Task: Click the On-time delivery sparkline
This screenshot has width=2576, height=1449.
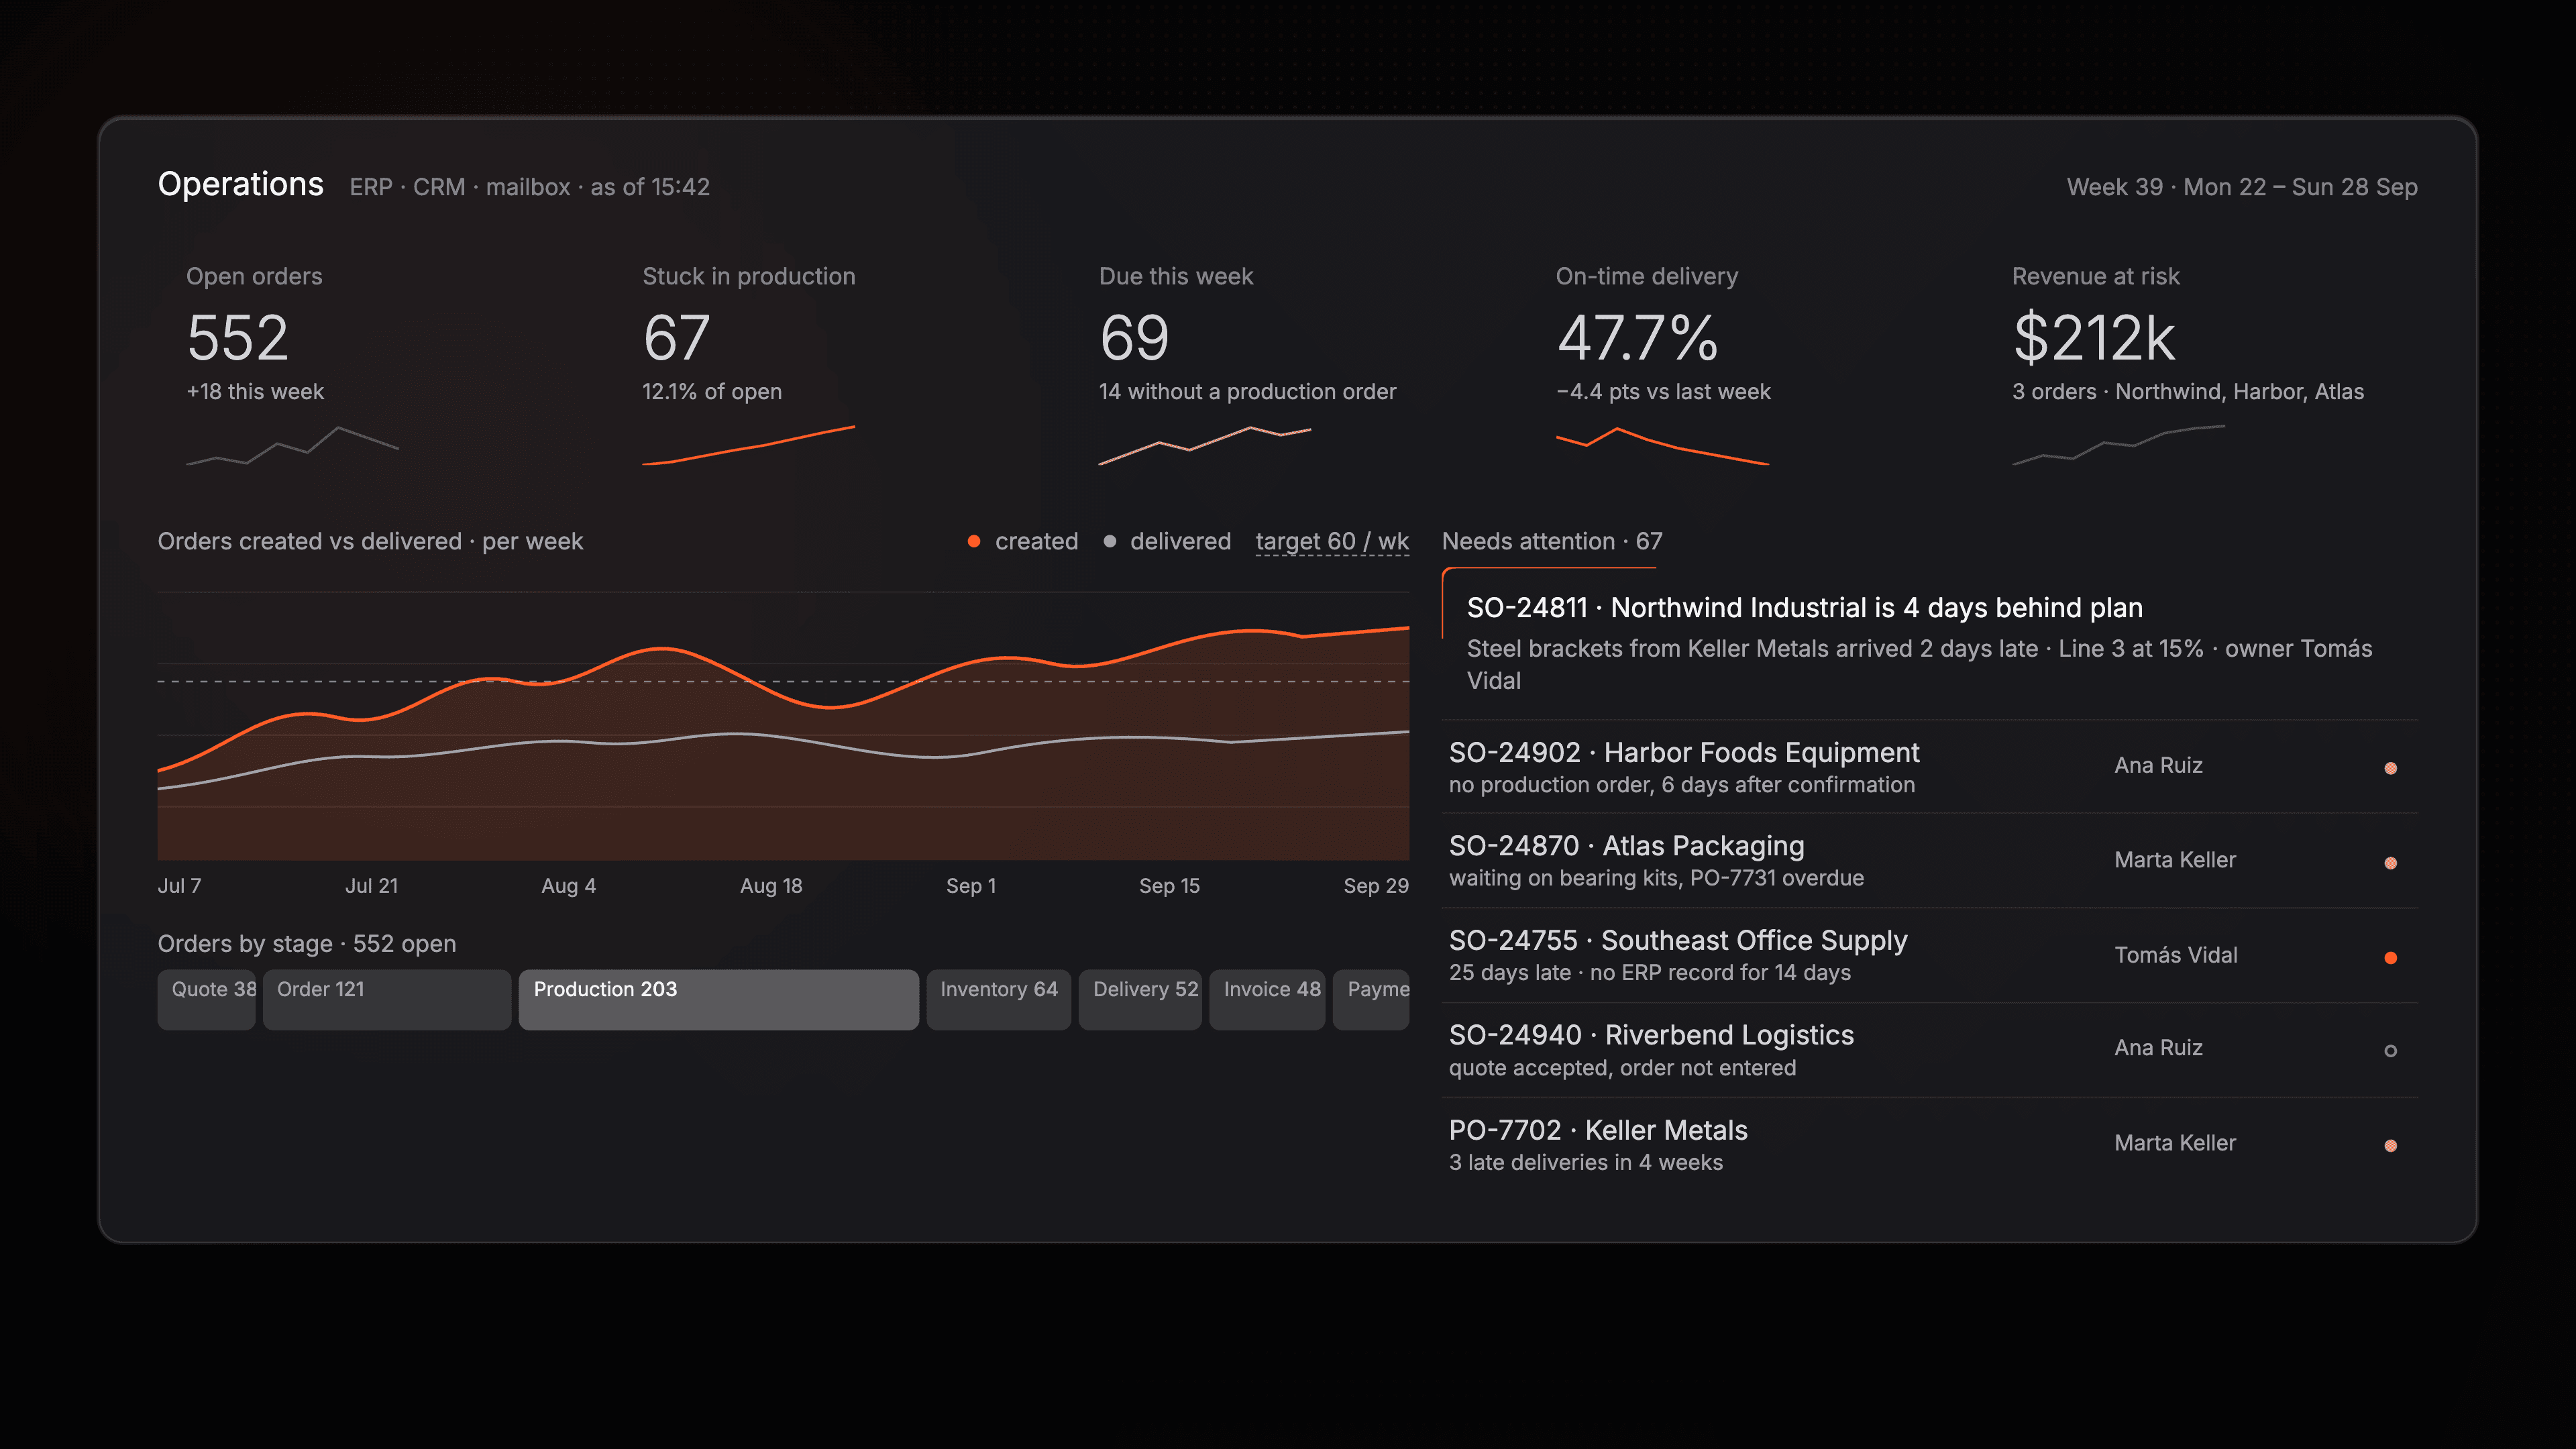Action: tap(1662, 446)
